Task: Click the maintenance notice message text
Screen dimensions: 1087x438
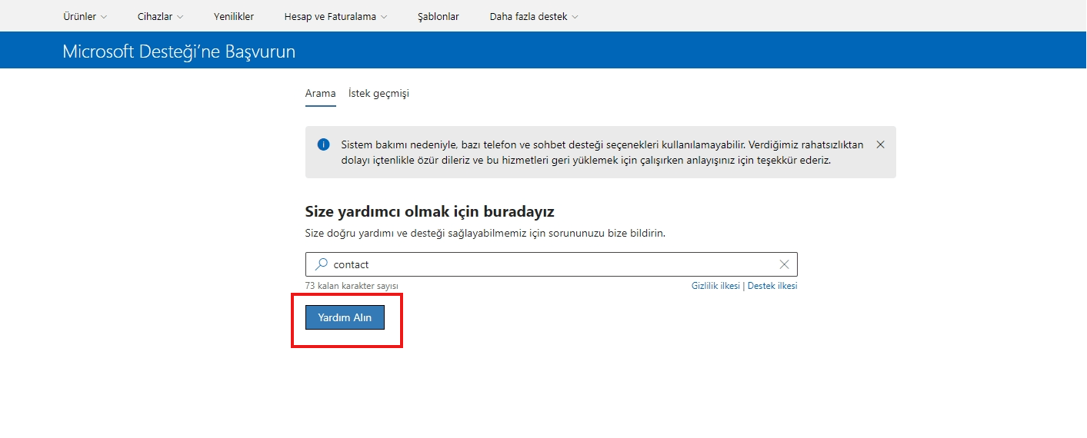Action: 602,153
